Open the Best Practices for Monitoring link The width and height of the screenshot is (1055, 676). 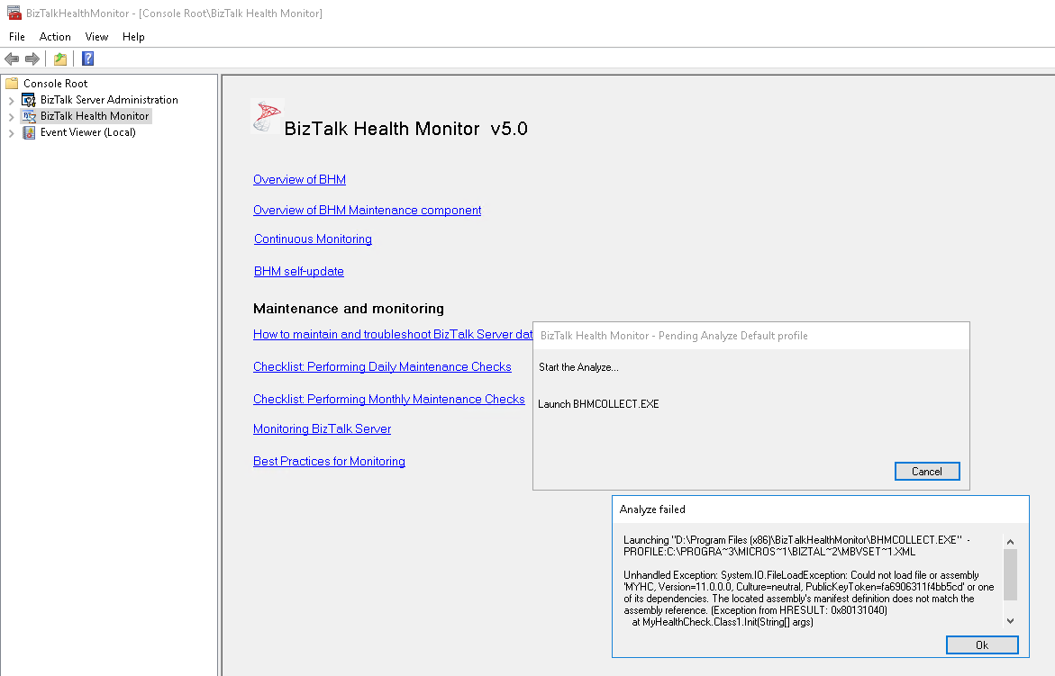pyautogui.click(x=329, y=462)
